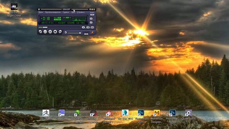The width and height of the screenshot is (229, 129).
Task: Click the spectrum visualizer in Winamp
Action: point(79,19)
